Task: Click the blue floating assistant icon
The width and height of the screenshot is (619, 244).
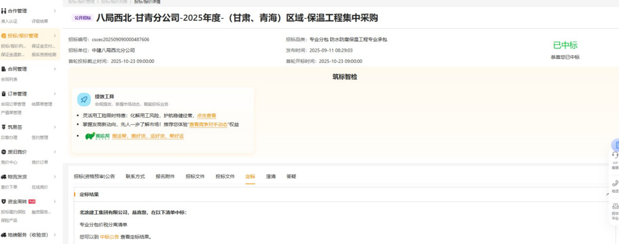Action: point(615,145)
